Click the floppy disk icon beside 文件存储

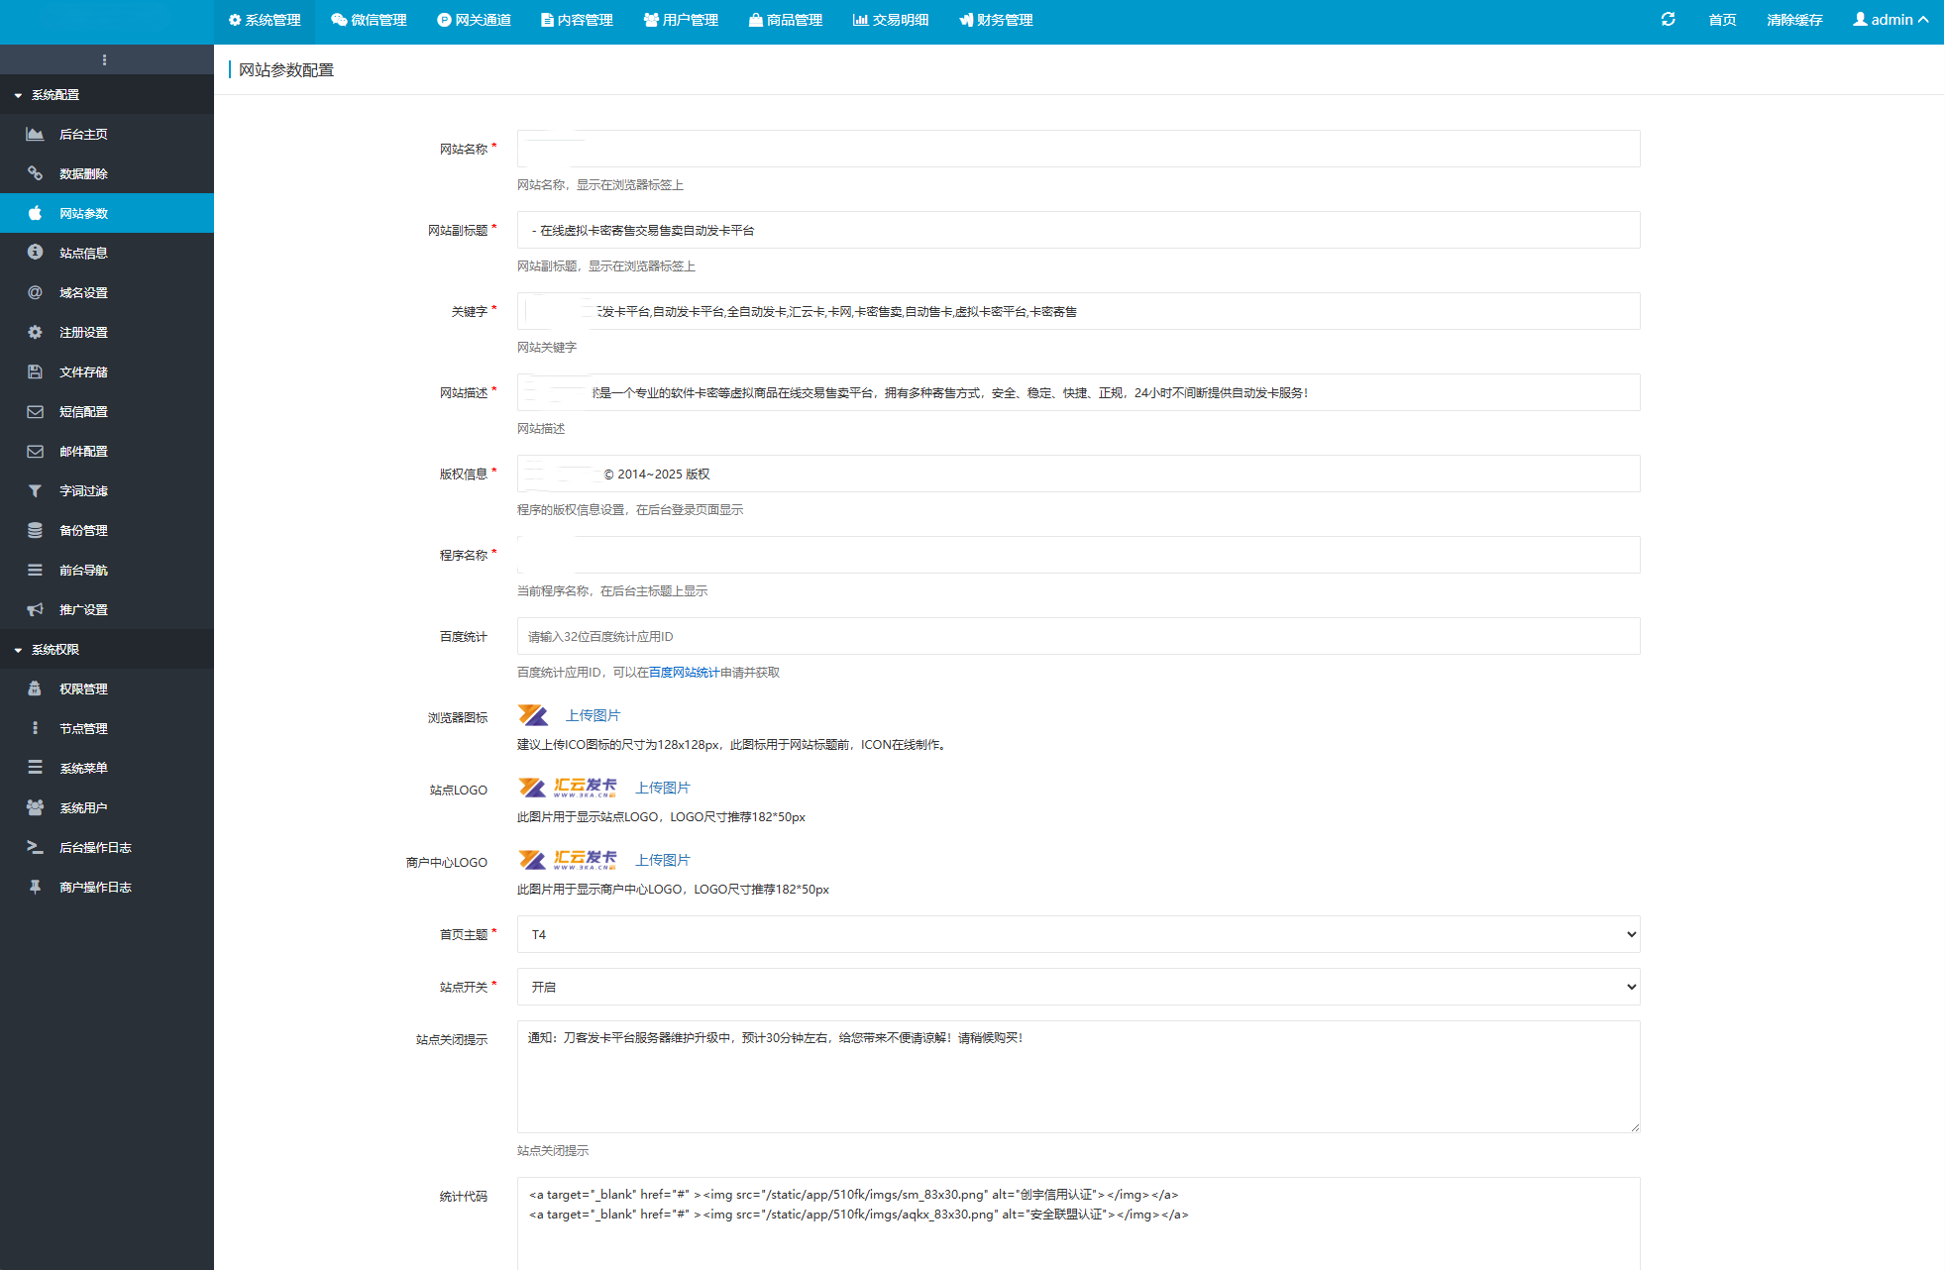tap(35, 372)
